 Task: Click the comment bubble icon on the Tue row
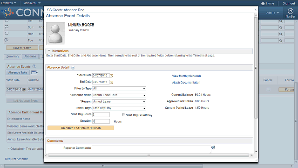(7, 40)
